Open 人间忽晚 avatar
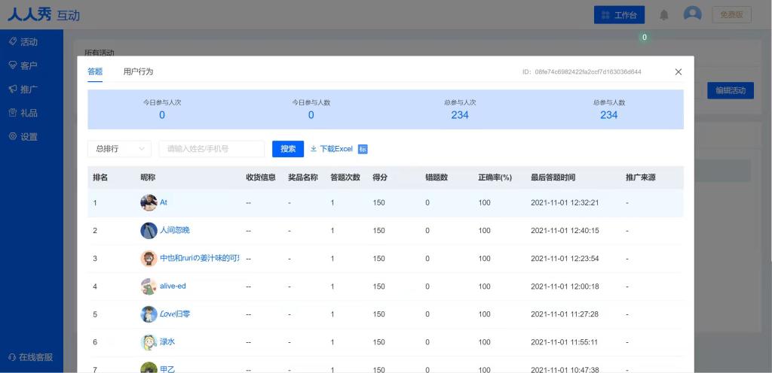Screen dimensions: 772x373 [149, 230]
